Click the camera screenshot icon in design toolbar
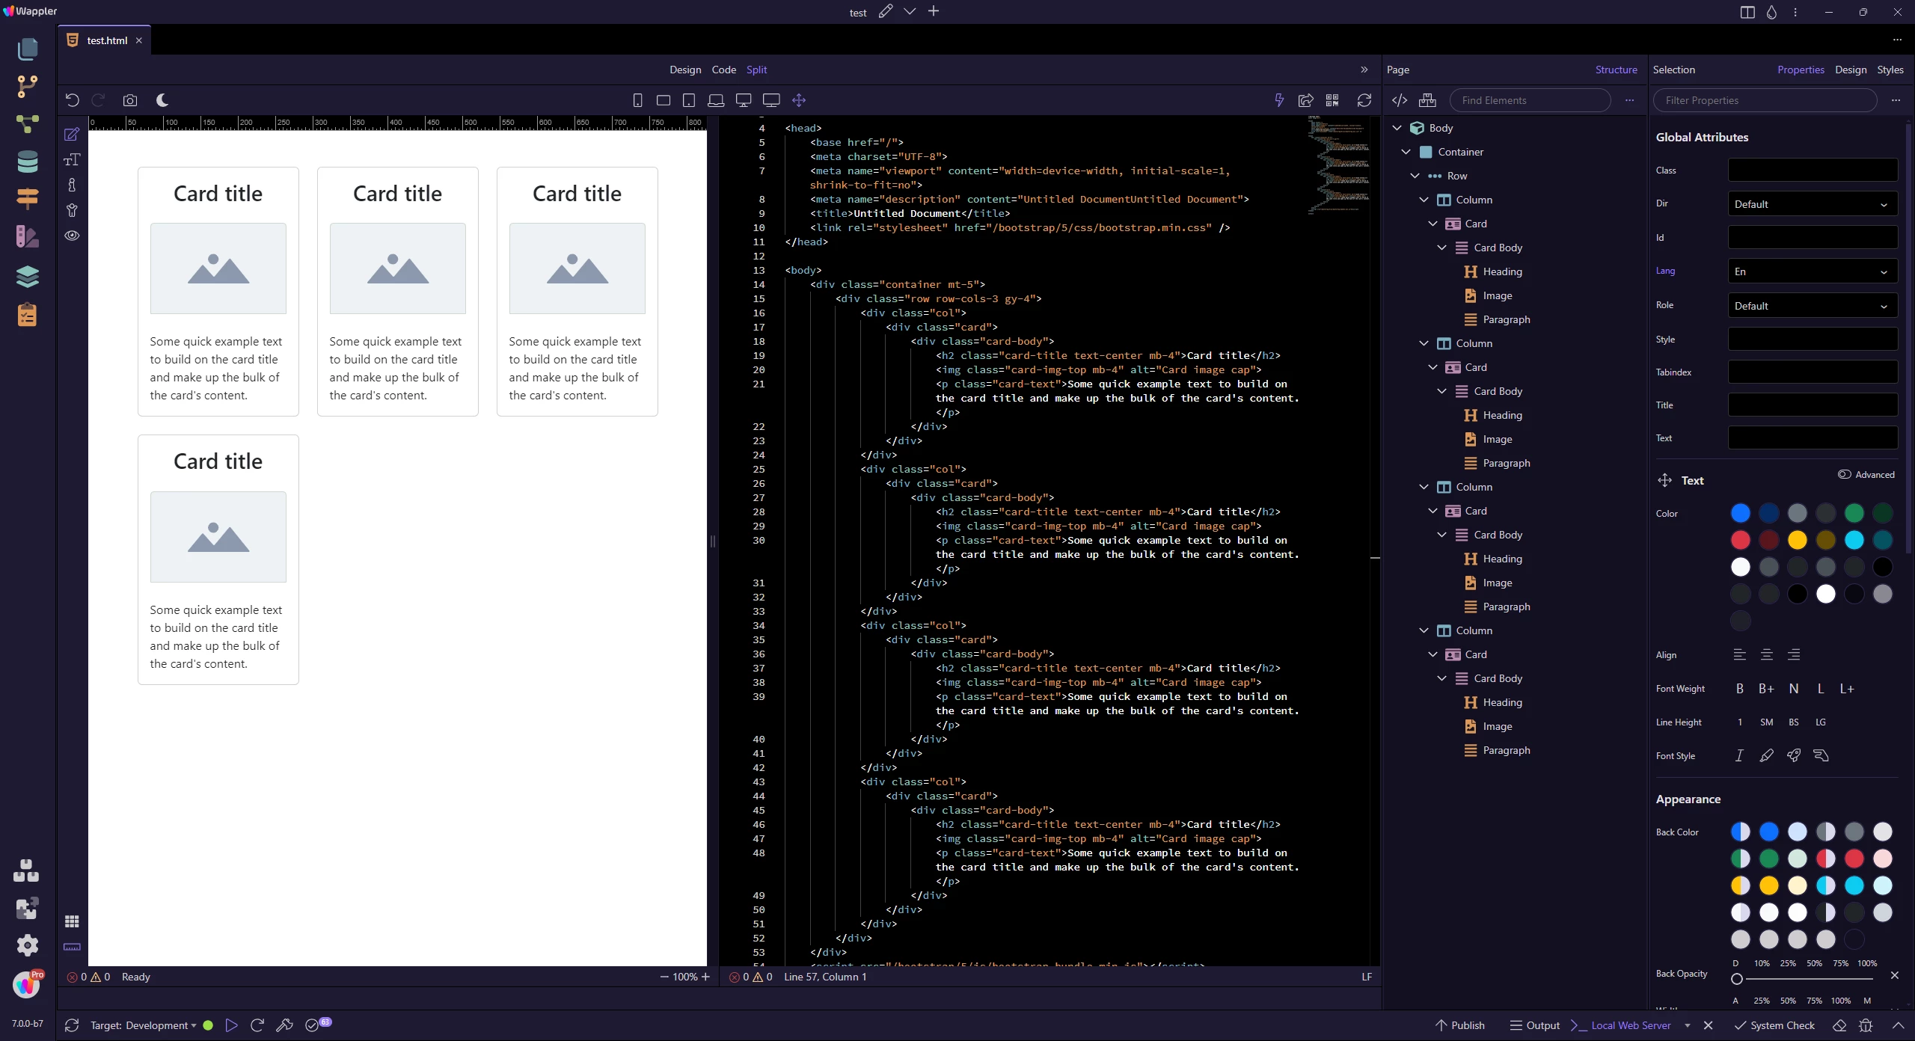The width and height of the screenshot is (1915, 1041). pos(130,100)
